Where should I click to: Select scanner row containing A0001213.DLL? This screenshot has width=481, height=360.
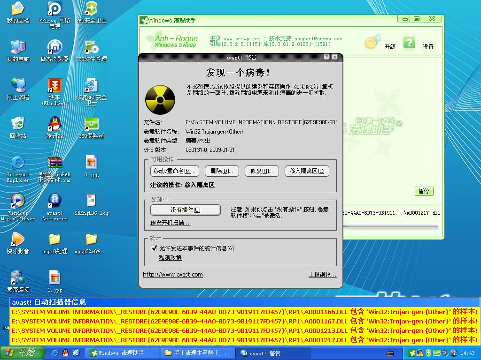click(244, 330)
